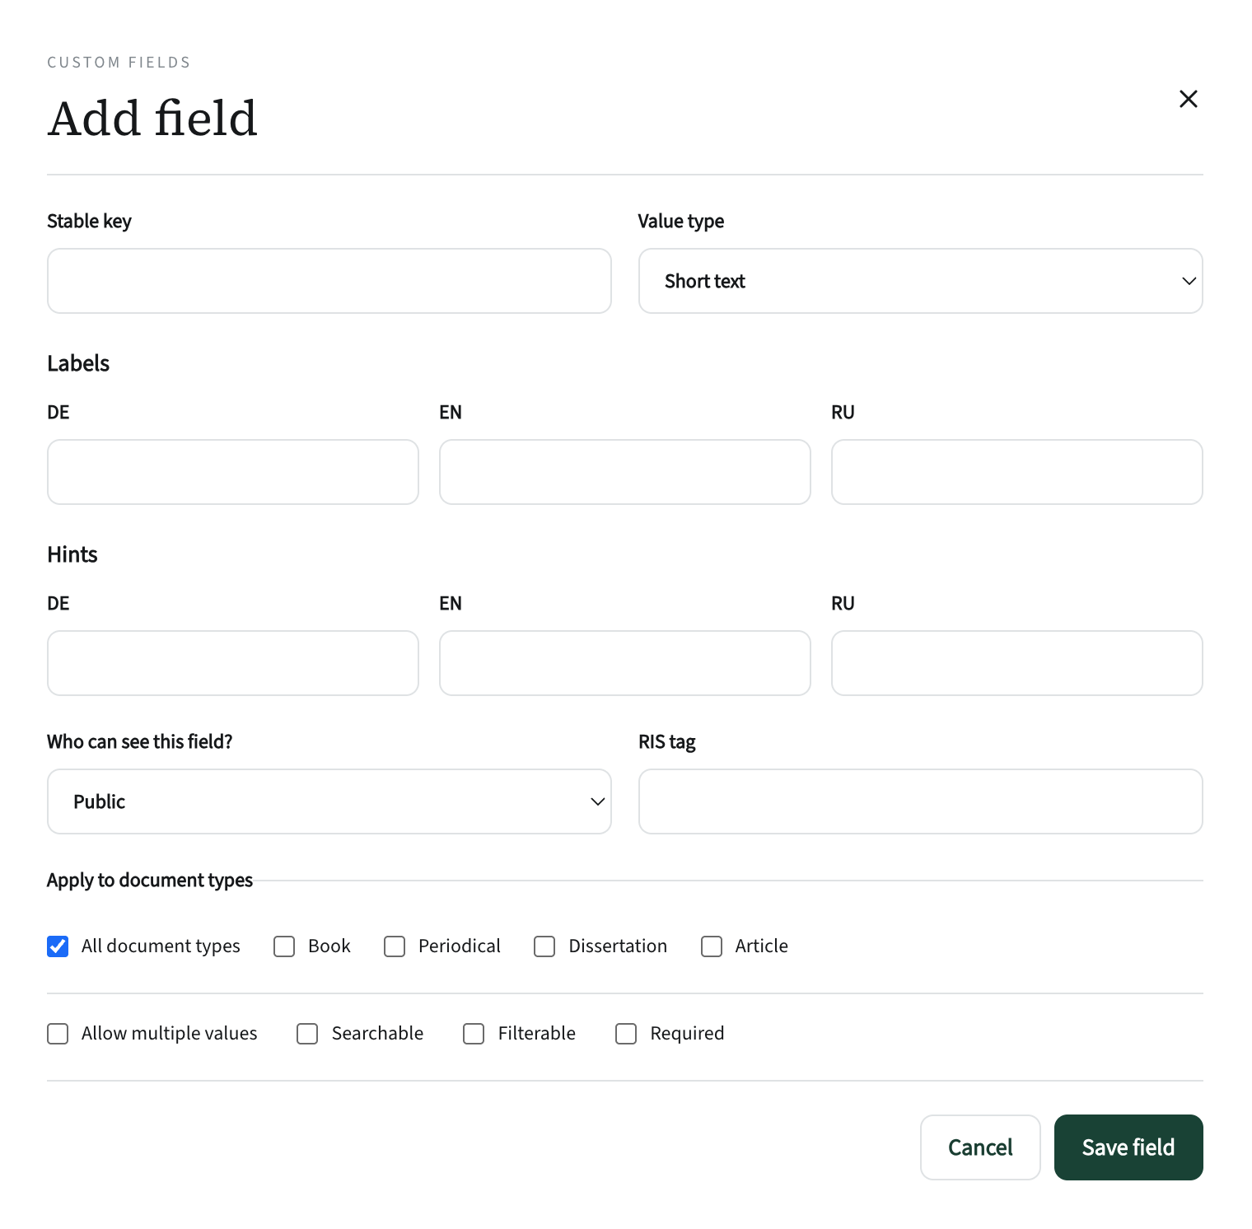Focus the RU hint input under Hints

pyautogui.click(x=1017, y=663)
